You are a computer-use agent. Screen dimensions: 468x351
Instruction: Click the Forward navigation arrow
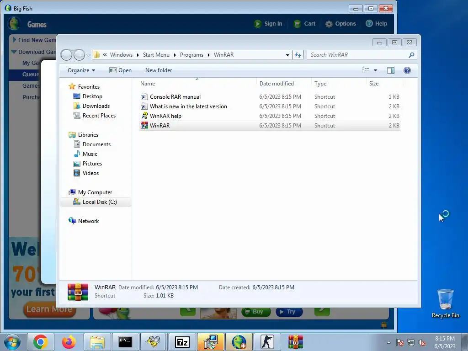point(79,55)
